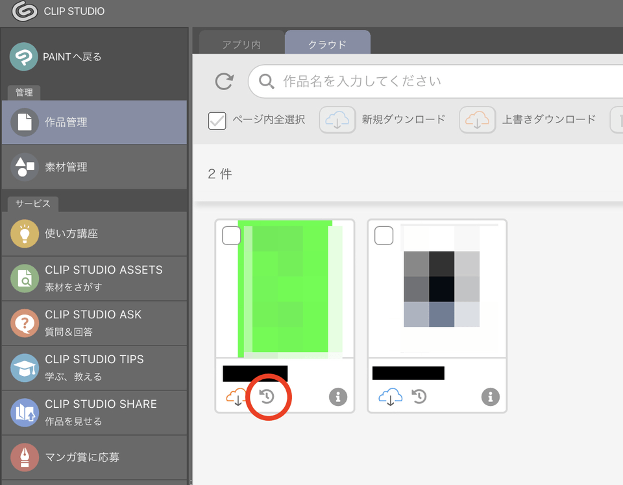This screenshot has height=485, width=623.
Task: Open 素材管理 materials management
Action: pyautogui.click(x=94, y=167)
